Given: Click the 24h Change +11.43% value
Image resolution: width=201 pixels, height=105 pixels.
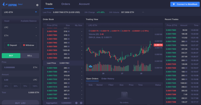Looking at the screenshot, I should point(100,12).
